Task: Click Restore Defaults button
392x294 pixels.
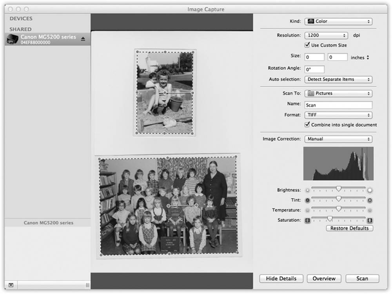Action: 350,228
